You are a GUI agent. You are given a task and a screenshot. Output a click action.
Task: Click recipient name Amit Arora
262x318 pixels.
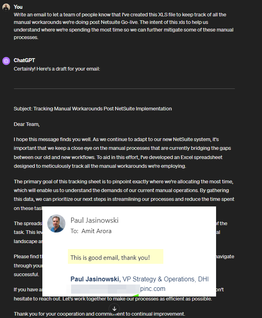(x=97, y=231)
